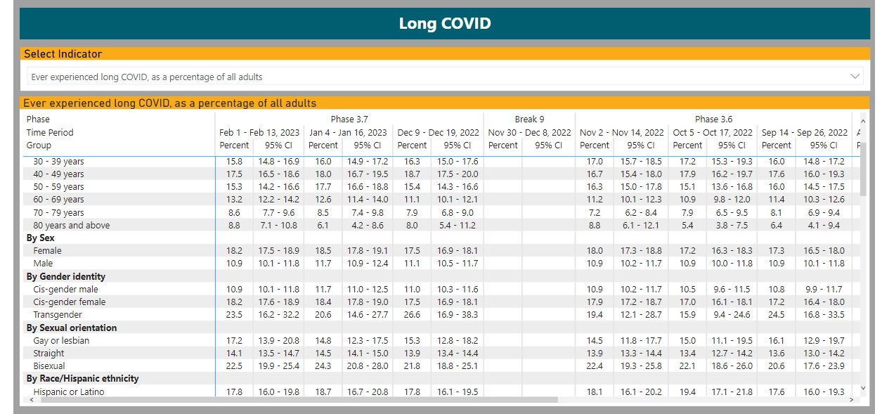Click the Sep 14 - Sep 26, 2022 header

coord(805,132)
